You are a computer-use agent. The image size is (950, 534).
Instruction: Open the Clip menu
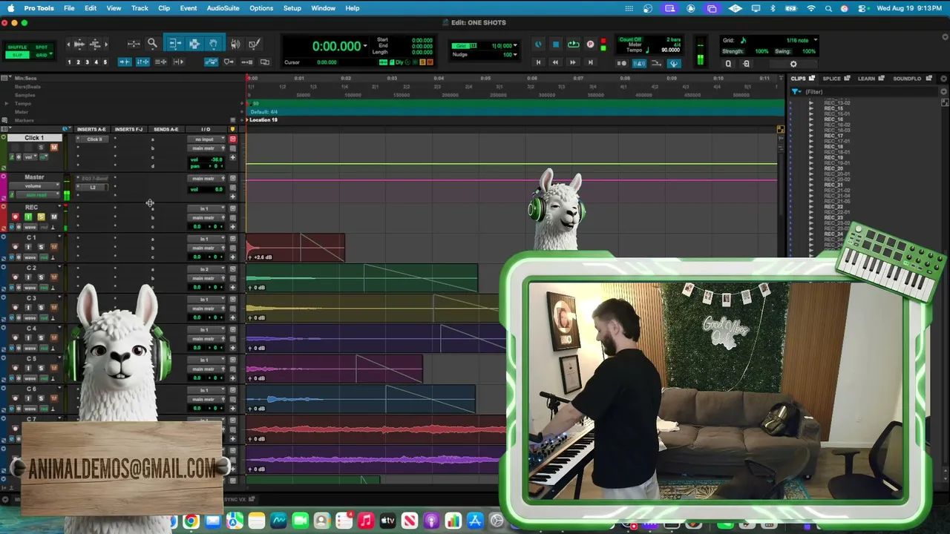click(x=164, y=8)
